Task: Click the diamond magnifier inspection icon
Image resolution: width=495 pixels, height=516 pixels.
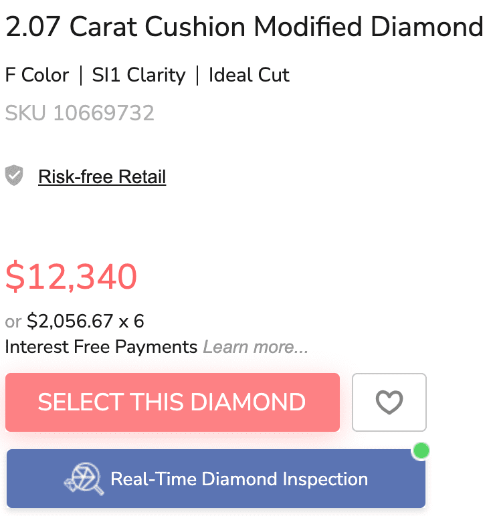Action: coord(84,479)
